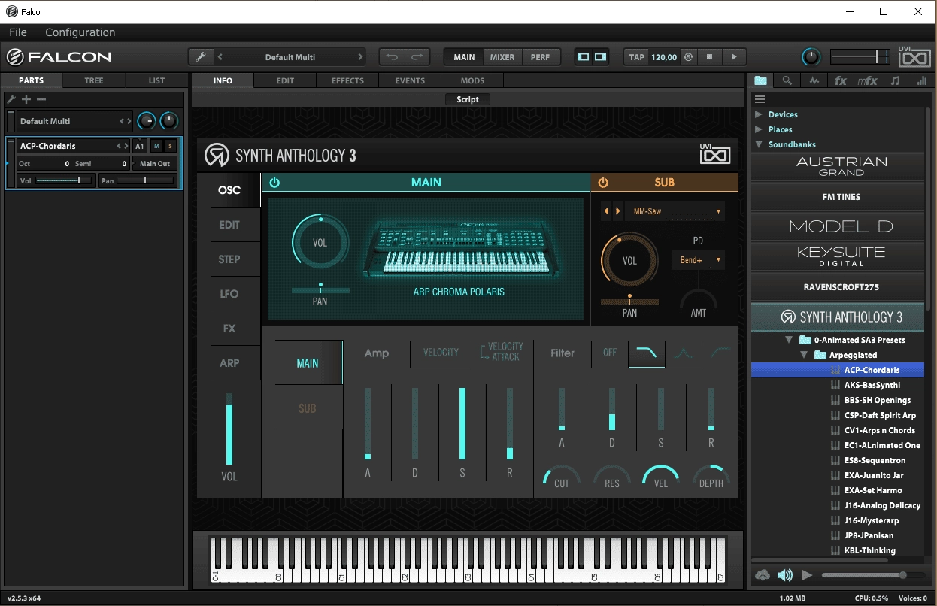
Task: Click the TAP tempo button
Action: [637, 57]
